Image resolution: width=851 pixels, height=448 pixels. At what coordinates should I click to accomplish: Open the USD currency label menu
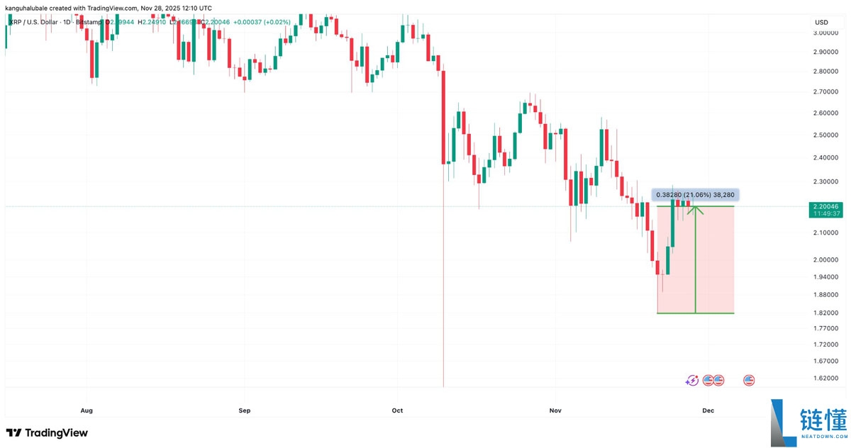(x=821, y=22)
